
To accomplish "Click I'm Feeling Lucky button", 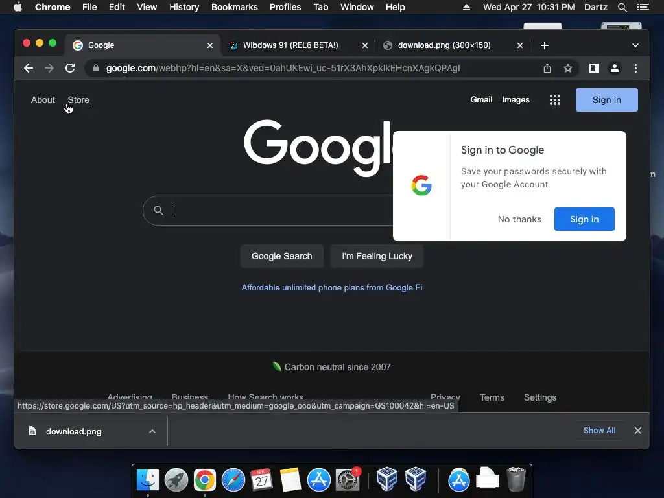I will tap(377, 256).
